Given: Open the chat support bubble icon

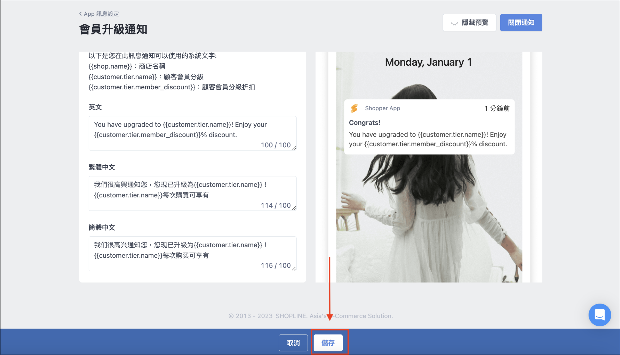Looking at the screenshot, I should (x=600, y=315).
